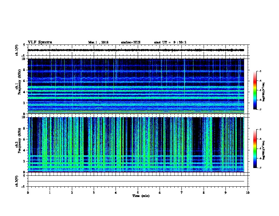Image resolution: width=279 pixels, height=216 pixels.
Task: Click the time axis tick label "9"
Action: tap(225, 193)
